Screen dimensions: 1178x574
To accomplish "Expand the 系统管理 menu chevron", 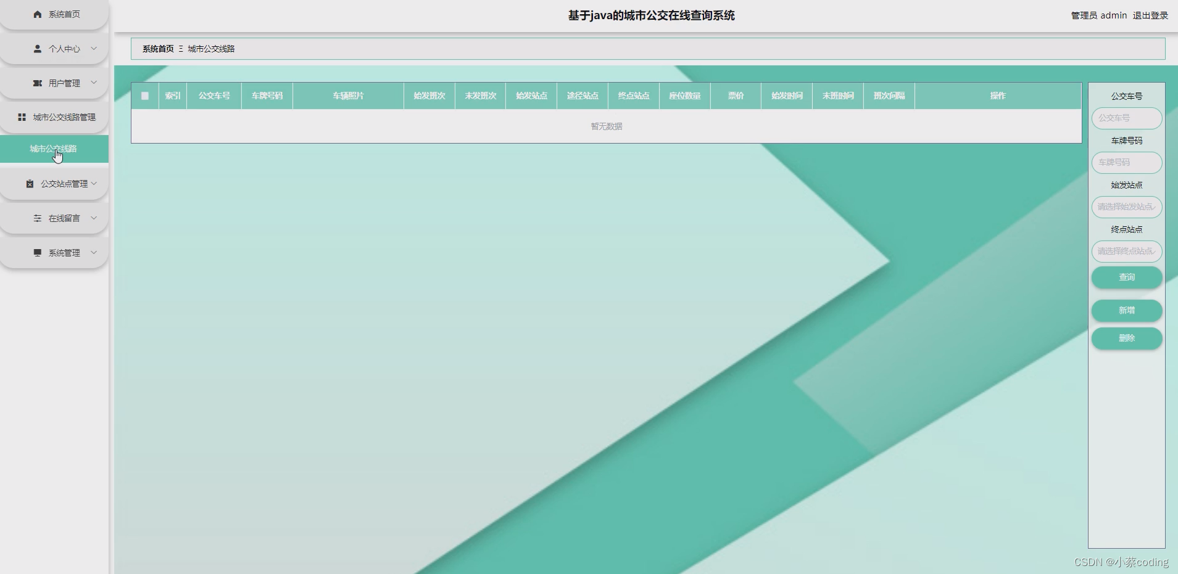I will coord(94,252).
